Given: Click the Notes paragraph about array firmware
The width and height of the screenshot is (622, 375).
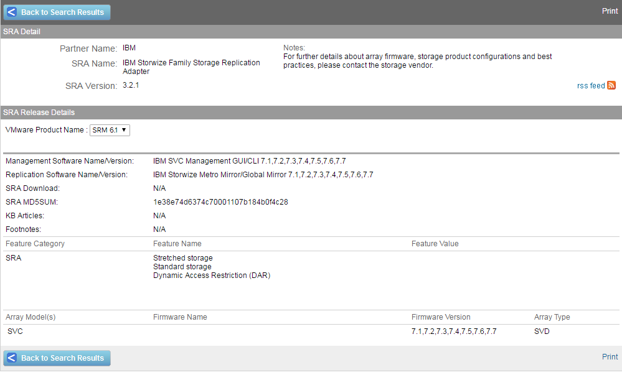Looking at the screenshot, I should [417, 61].
